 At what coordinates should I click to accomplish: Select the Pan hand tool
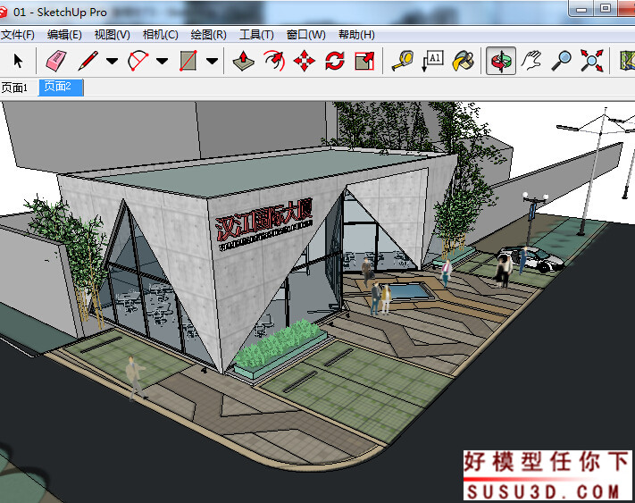(531, 61)
